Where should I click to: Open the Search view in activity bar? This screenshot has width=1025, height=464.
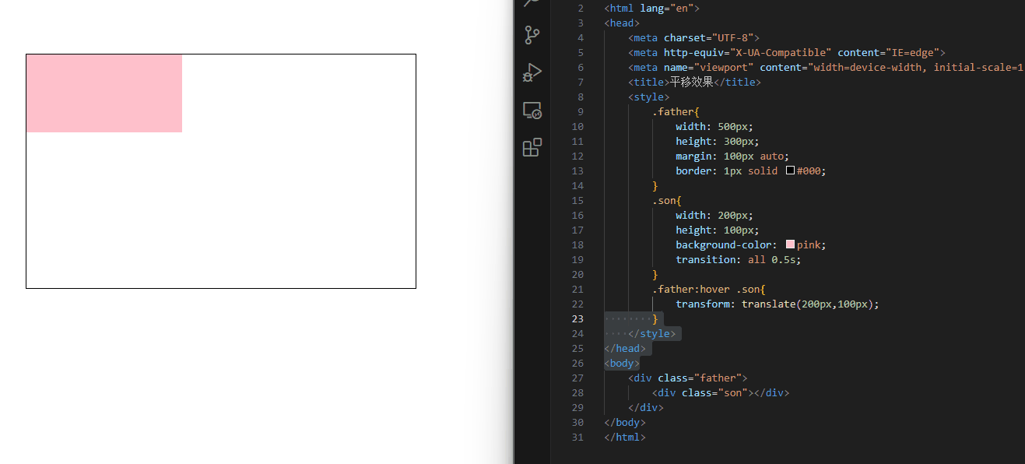tap(532, 3)
